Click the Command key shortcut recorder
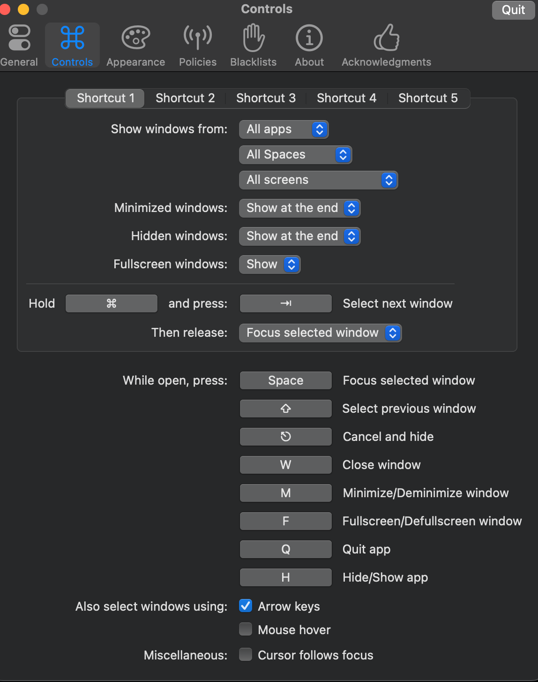 click(x=111, y=303)
